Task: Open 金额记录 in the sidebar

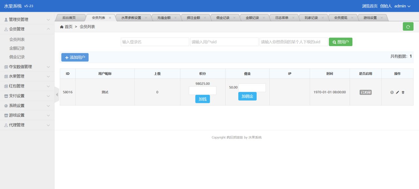Action: tap(17, 48)
